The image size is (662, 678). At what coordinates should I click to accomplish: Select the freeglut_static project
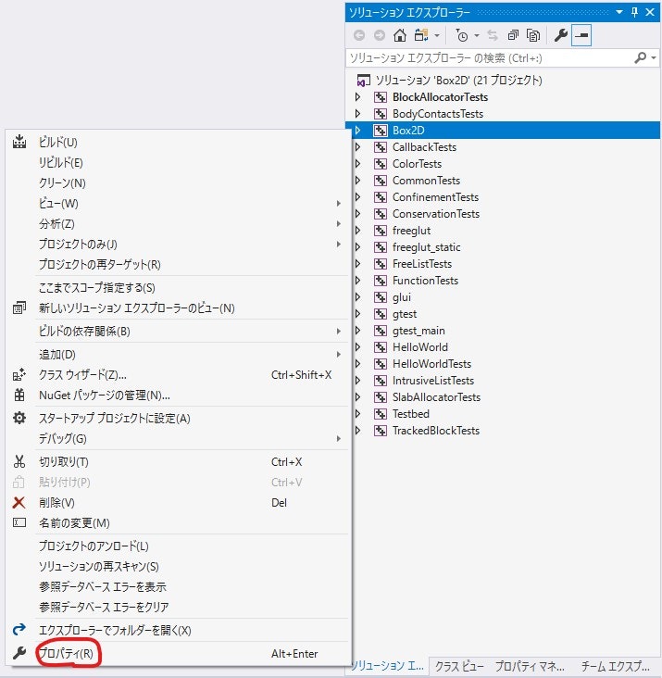tap(427, 247)
